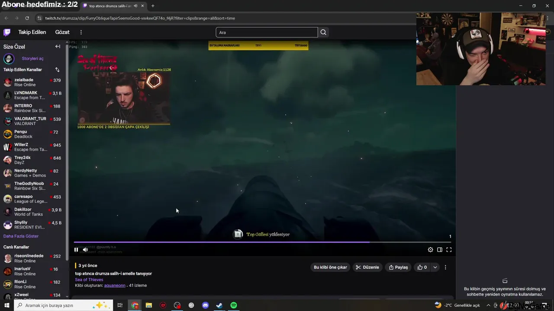Open the InariusV live channel

tap(34, 271)
